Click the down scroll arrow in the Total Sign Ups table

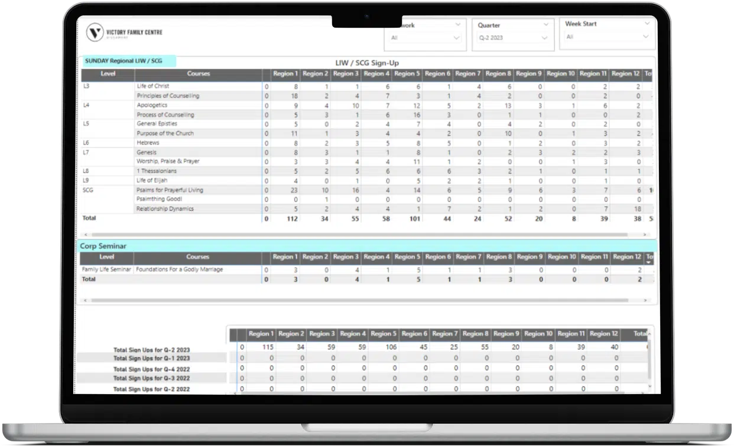[x=650, y=387]
